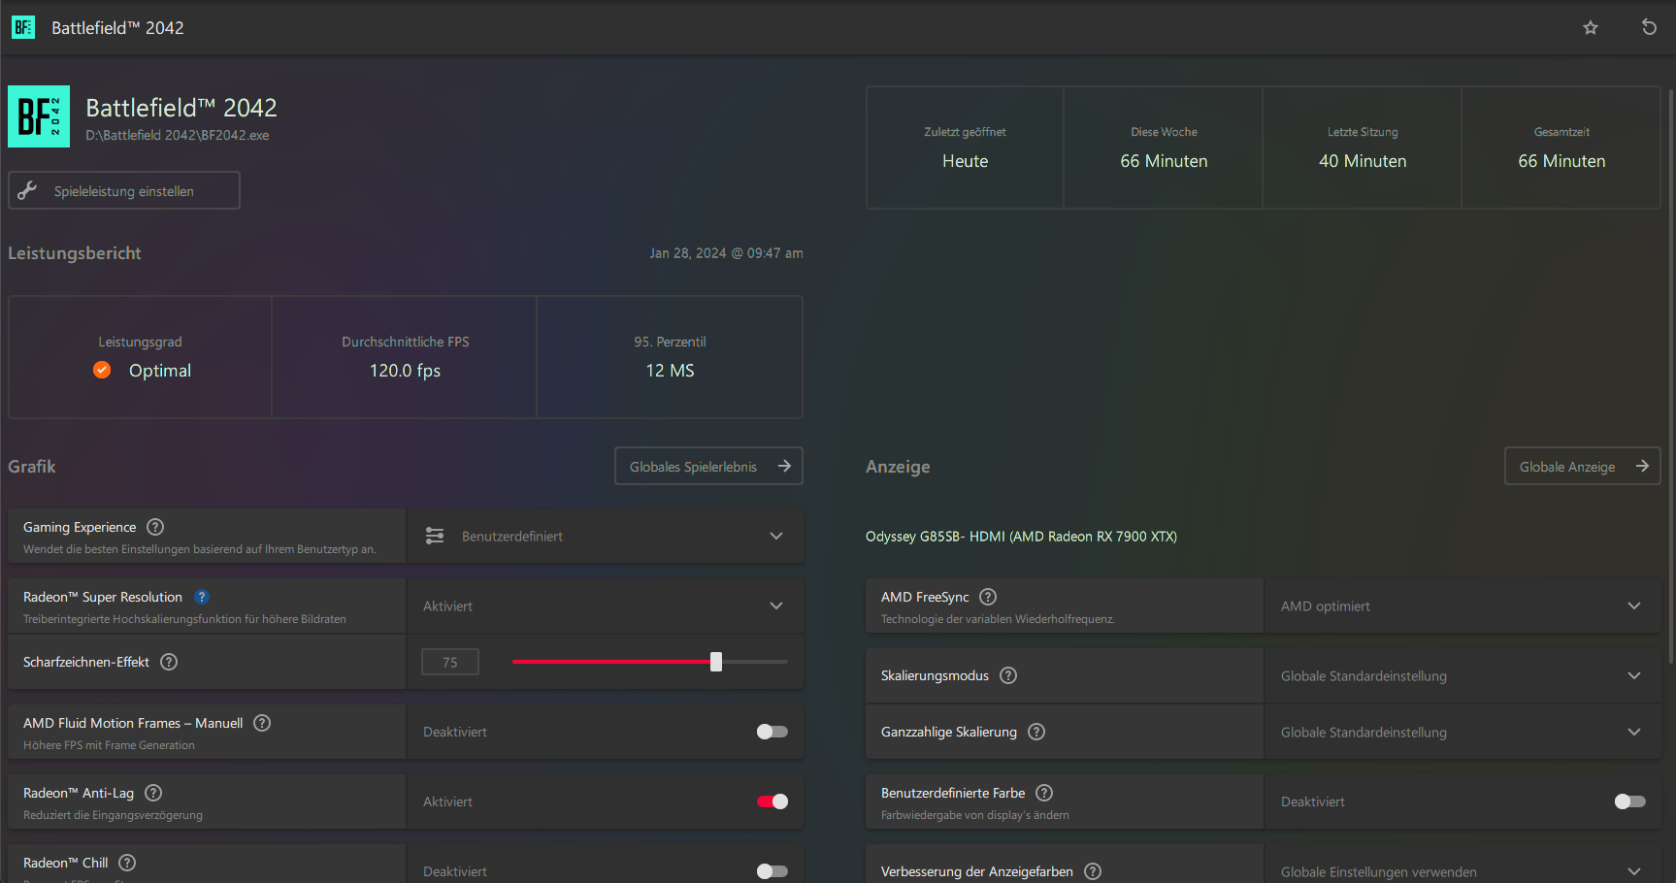
Task: Click the Leistungsgrad Optimal tile
Action: [x=141, y=357]
